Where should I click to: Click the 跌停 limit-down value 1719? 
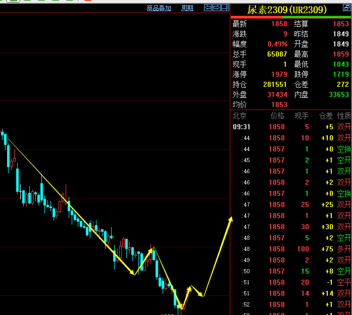click(341, 74)
